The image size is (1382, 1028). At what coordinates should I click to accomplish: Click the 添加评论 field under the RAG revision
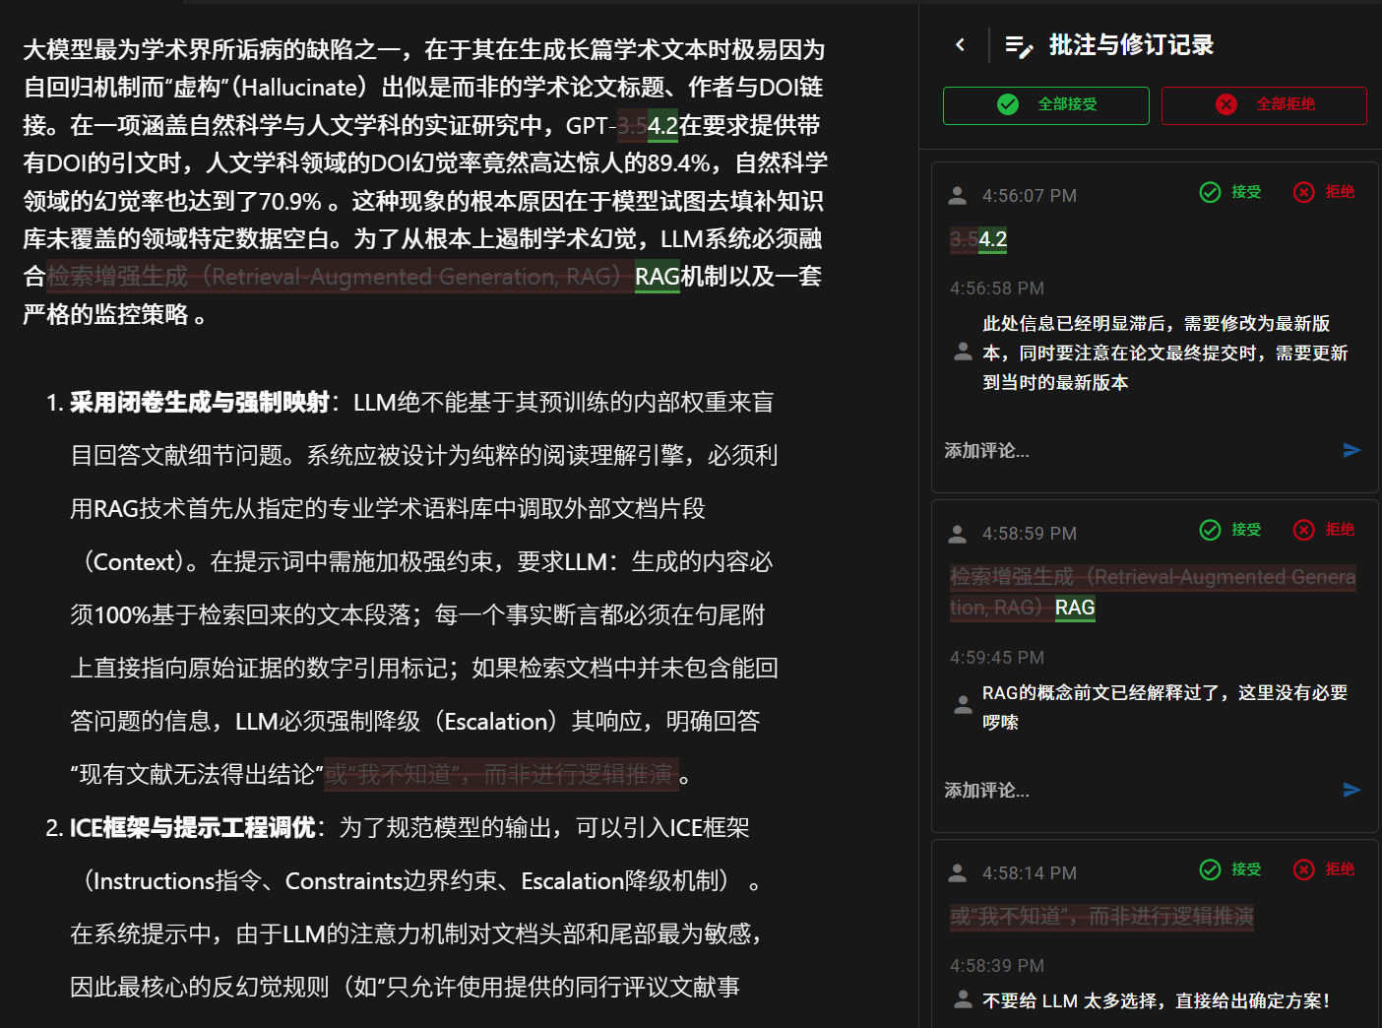[986, 790]
